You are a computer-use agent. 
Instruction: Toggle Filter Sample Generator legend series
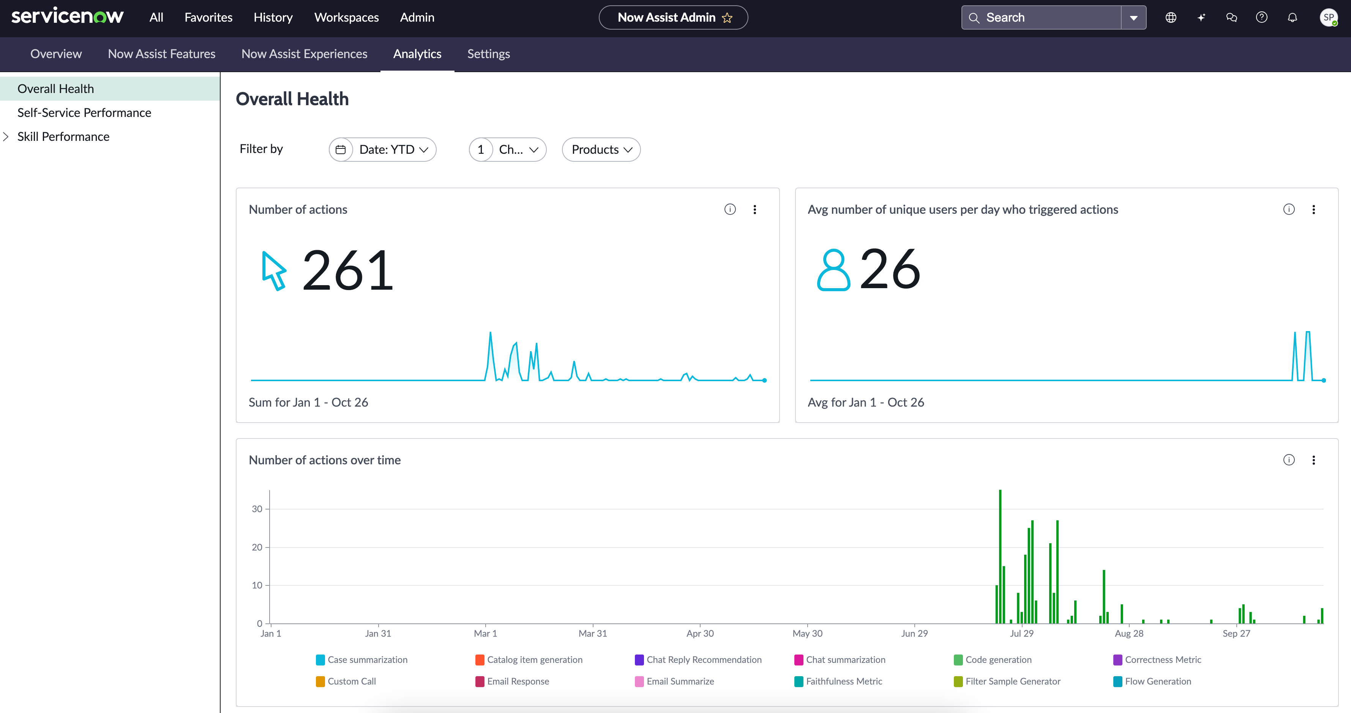1007,681
